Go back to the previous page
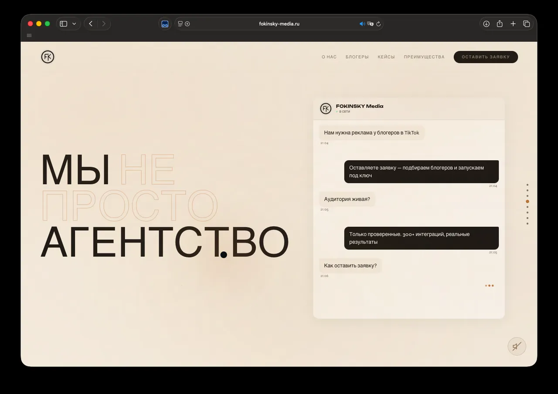This screenshot has width=558, height=394. (91, 24)
